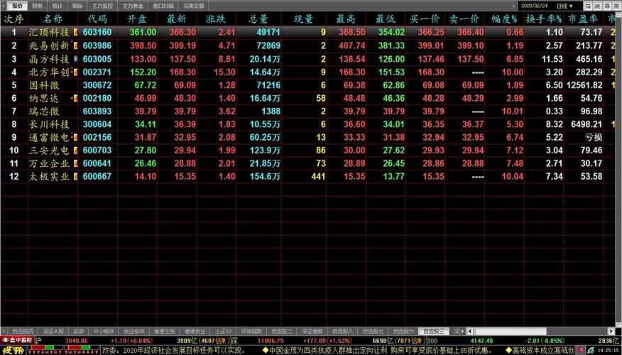The width and height of the screenshot is (622, 355).
Task: Open the 深证A股 bottom tab
Action: 53,331
